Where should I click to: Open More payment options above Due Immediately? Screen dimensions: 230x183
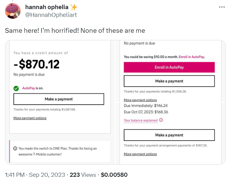140,100
